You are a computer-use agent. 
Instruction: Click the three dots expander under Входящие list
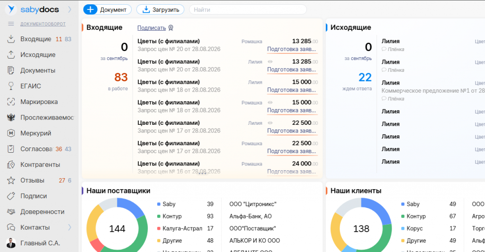(202, 174)
